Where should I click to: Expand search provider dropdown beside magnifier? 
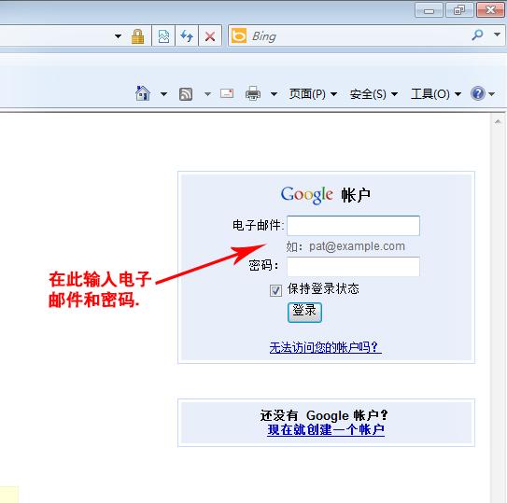pos(497,35)
